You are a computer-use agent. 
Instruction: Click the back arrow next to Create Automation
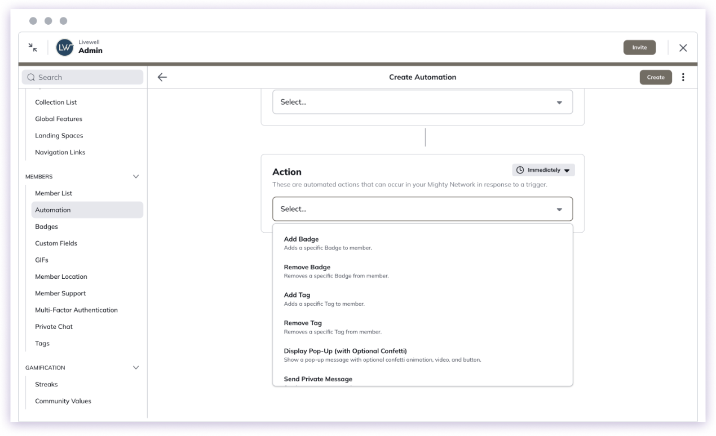tap(162, 77)
